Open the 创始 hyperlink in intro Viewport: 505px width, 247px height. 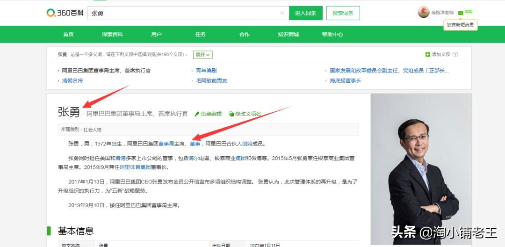point(247,144)
